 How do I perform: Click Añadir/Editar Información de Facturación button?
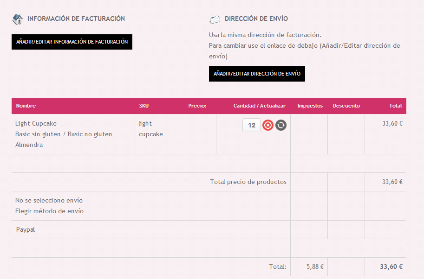point(72,42)
